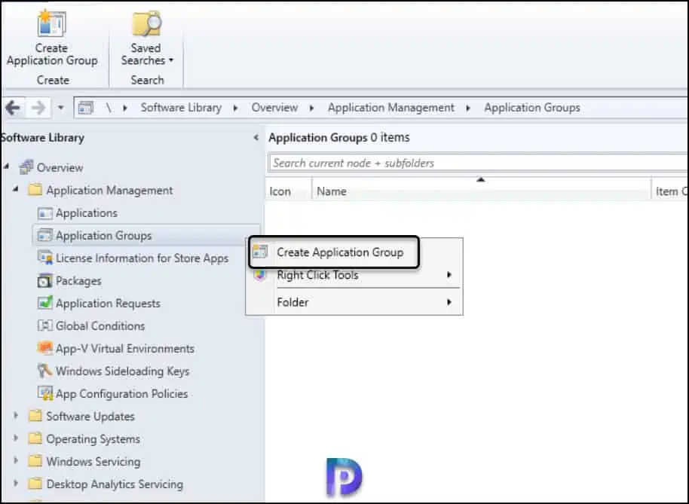Click the Overview node icon
This screenshot has height=504, width=689.
pos(26,167)
